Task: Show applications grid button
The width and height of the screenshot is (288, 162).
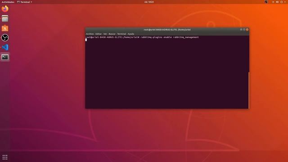Action: pyautogui.click(x=5, y=157)
